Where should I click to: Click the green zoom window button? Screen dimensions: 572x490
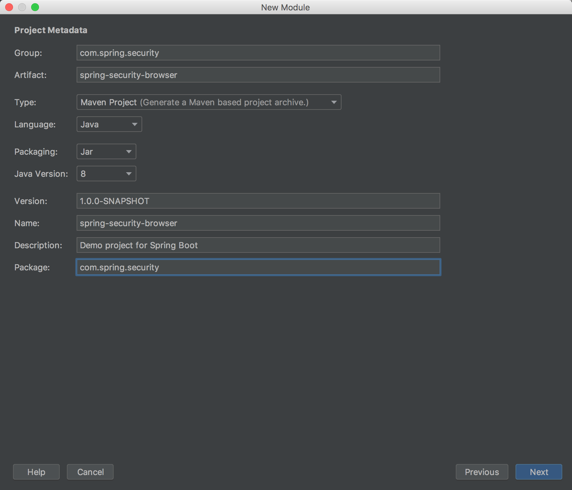(35, 7)
